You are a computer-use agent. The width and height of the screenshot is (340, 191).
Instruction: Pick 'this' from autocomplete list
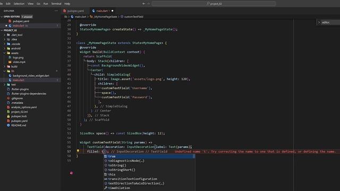(149, 175)
